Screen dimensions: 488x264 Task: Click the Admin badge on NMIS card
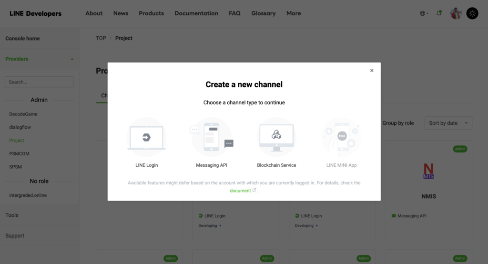(x=460, y=149)
